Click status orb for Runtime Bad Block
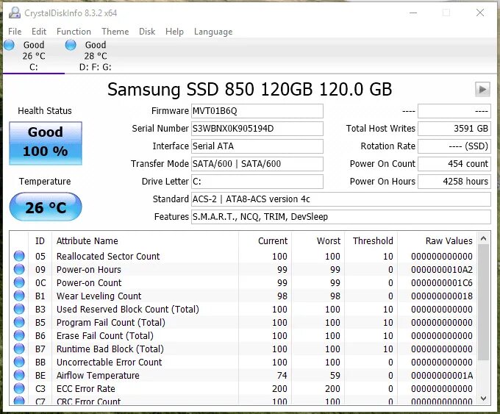This screenshot has width=500, height=414. click(x=19, y=349)
